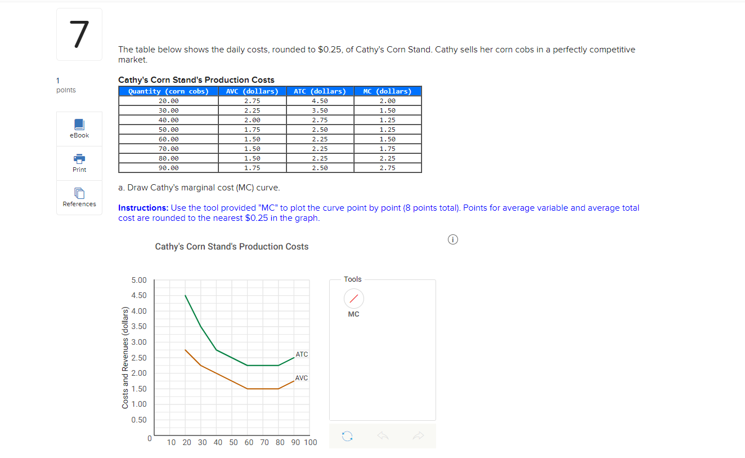
Task: Click the graph title text
Action: [x=232, y=246]
